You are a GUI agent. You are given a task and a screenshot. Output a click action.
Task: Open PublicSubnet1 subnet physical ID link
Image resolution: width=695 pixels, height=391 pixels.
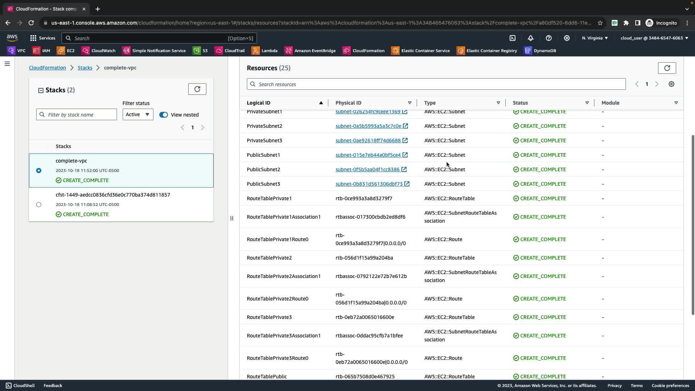(x=368, y=155)
